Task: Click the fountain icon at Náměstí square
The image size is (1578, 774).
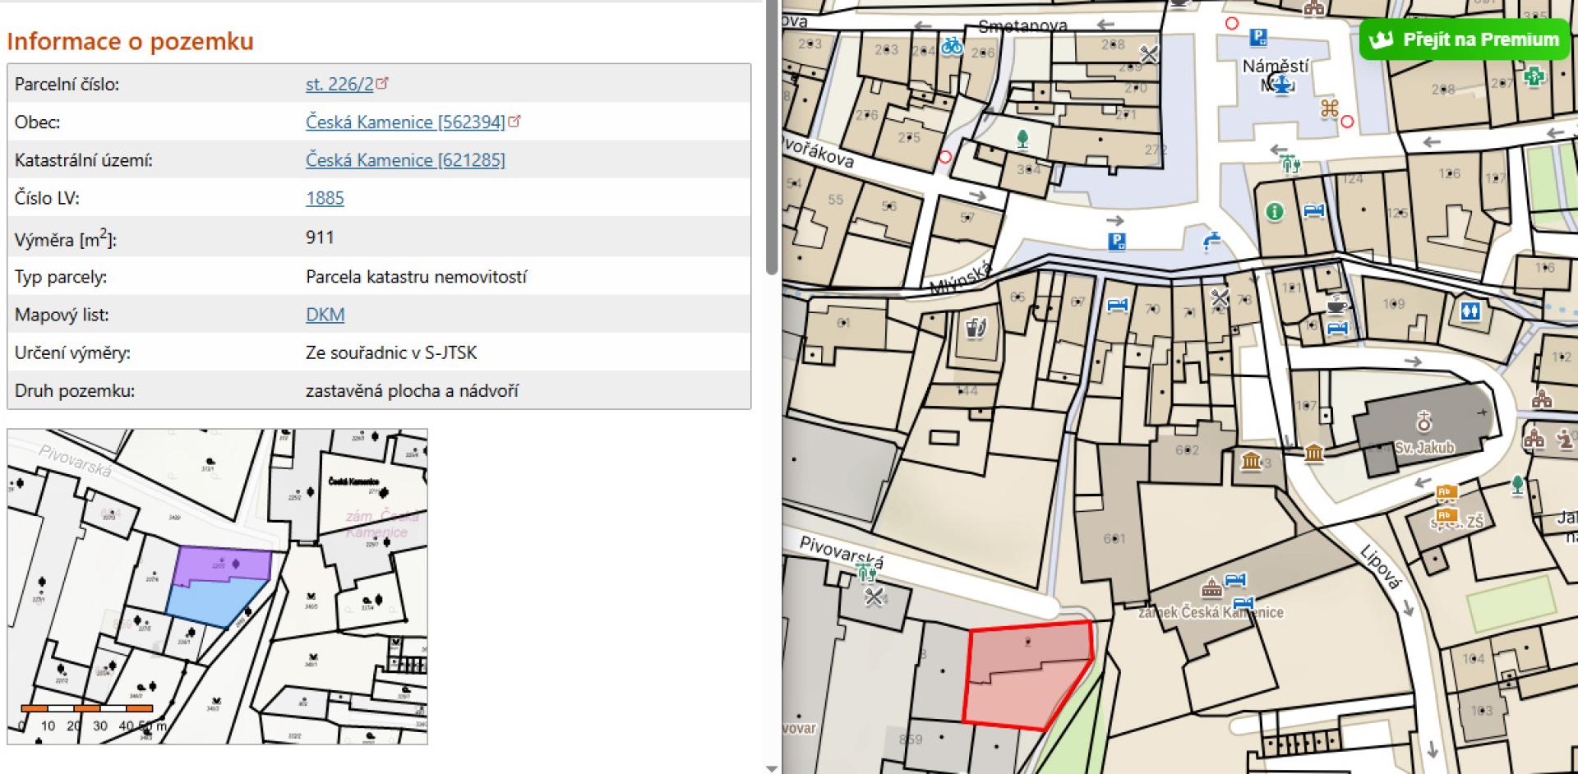Action: click(x=1279, y=82)
